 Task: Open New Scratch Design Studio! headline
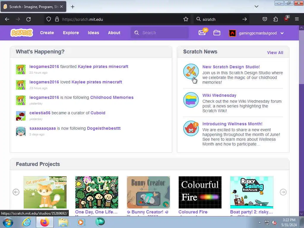231,67
